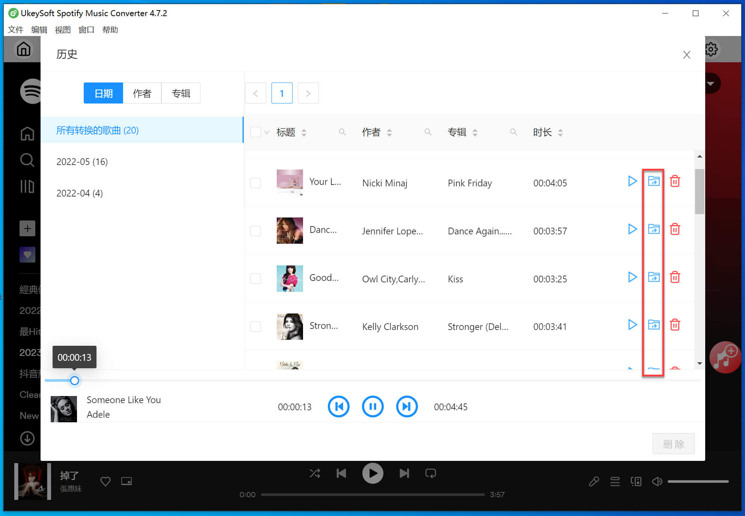Play the Your L... song by Nicki Minaj

(x=632, y=181)
